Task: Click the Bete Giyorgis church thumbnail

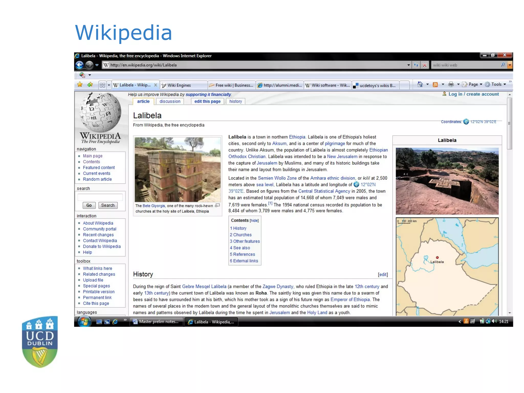Action: coord(178,170)
